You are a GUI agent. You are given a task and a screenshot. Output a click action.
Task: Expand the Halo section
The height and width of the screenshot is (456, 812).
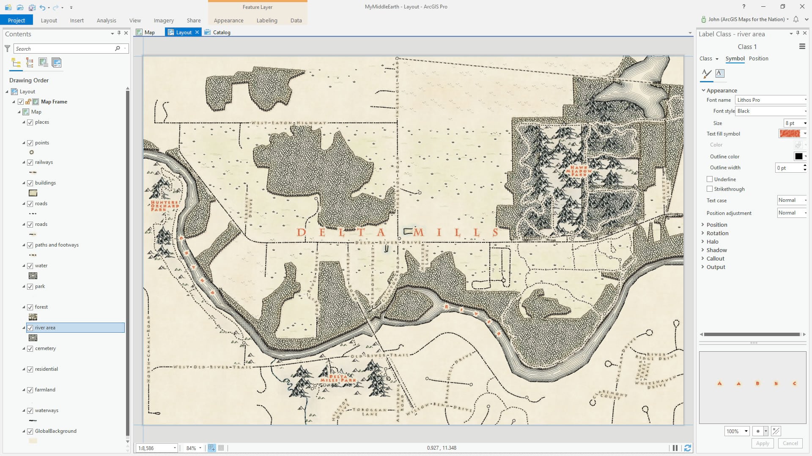click(712, 242)
